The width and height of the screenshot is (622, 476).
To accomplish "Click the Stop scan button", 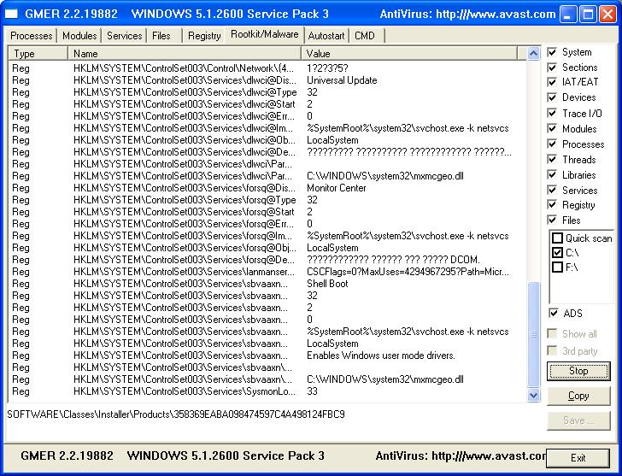I will [x=578, y=371].
